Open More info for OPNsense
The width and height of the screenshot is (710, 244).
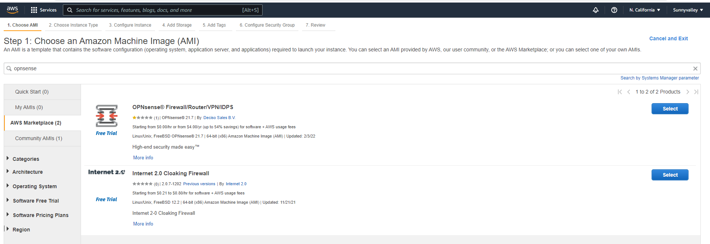pos(143,157)
